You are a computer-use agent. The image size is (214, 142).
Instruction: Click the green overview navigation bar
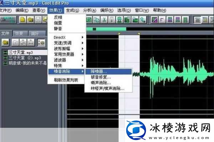pos(106,29)
